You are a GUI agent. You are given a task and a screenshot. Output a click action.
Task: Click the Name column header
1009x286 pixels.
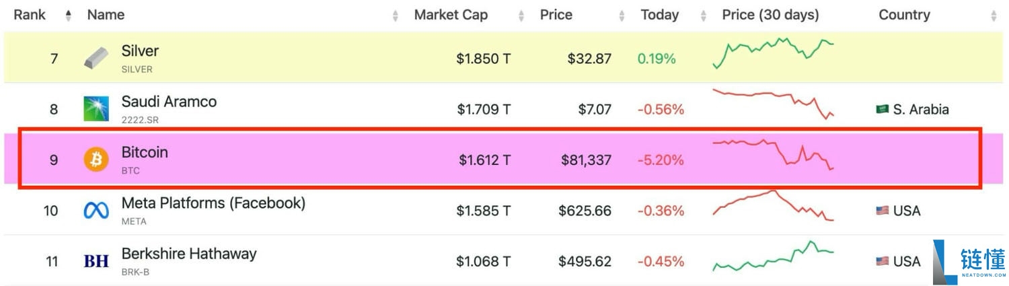106,15
